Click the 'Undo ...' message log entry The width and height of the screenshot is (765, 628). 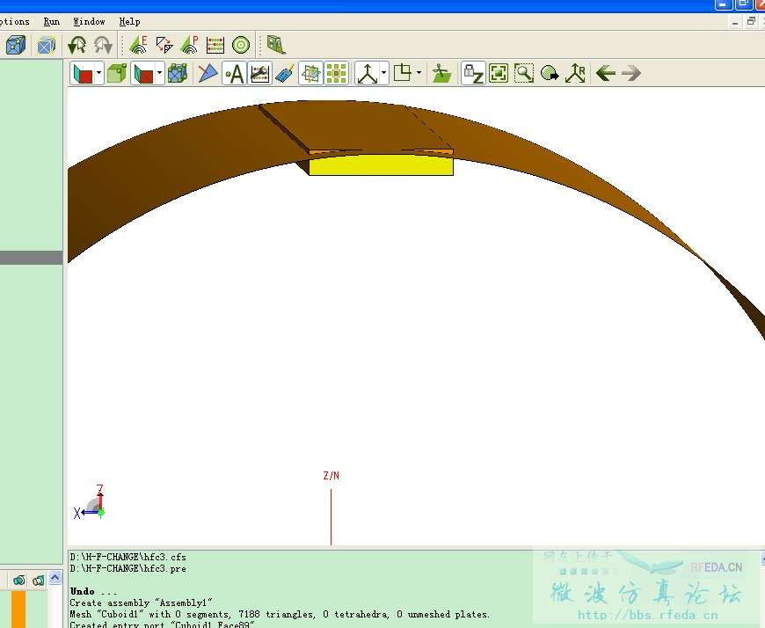pyautogui.click(x=93, y=591)
